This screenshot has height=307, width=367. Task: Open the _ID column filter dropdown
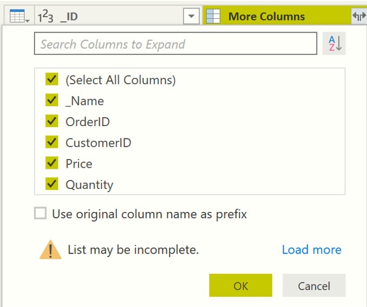tap(191, 17)
